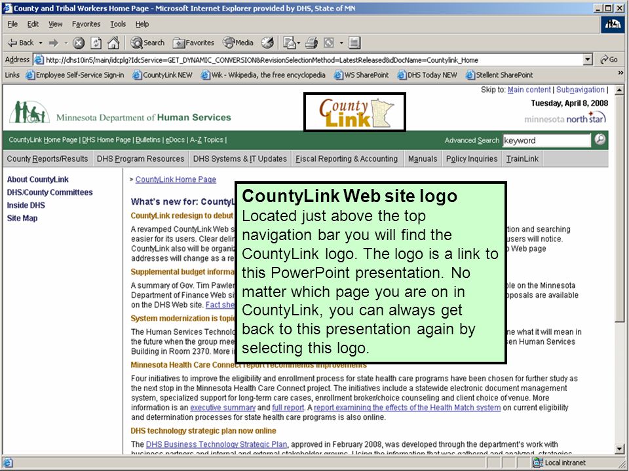Screen dimensions: 629x471
Task: Open the TrainLink tab
Action: 522,159
